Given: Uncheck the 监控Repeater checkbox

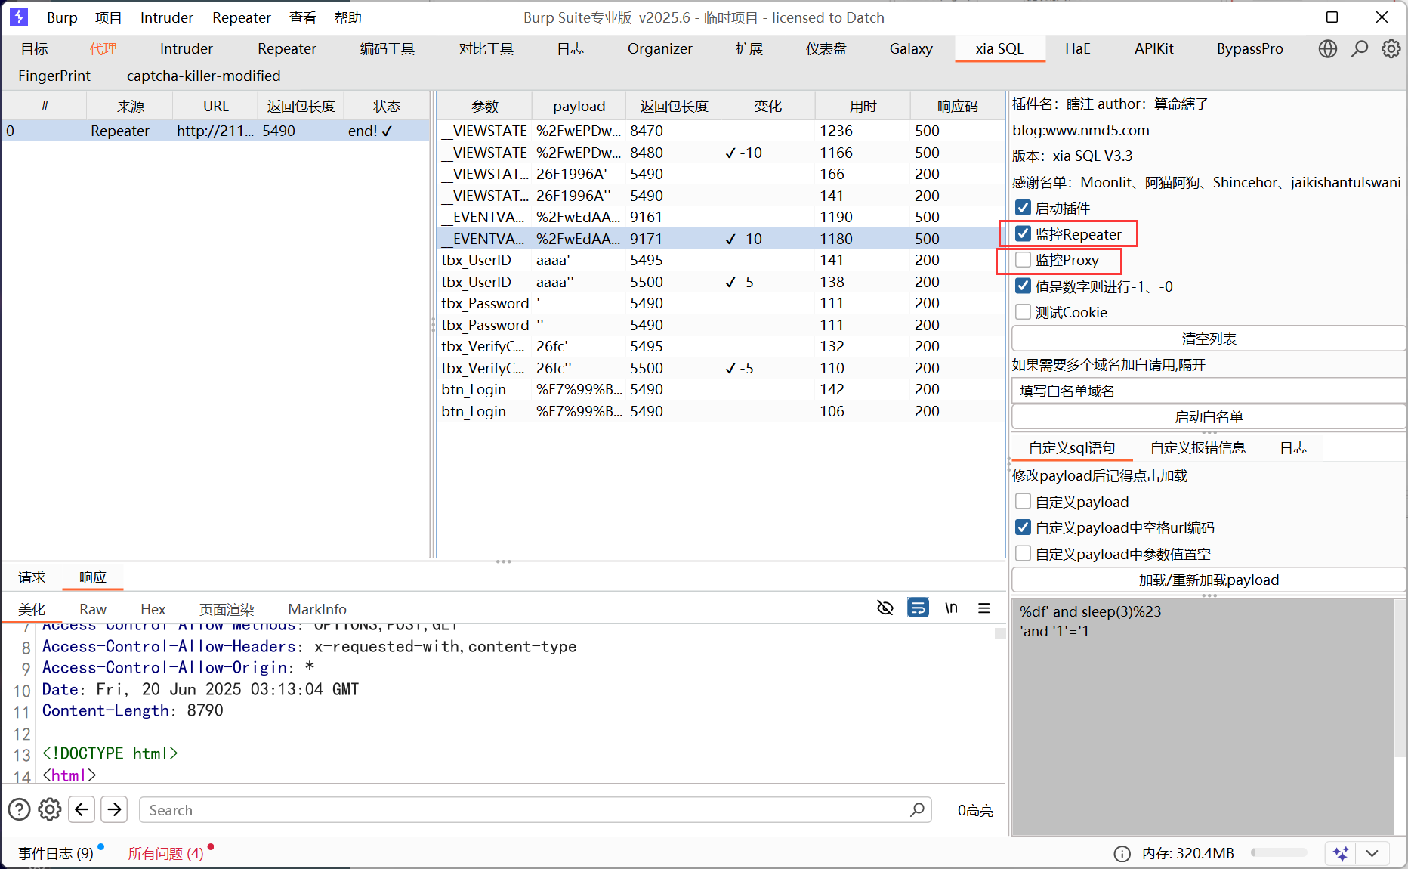Looking at the screenshot, I should [1024, 233].
